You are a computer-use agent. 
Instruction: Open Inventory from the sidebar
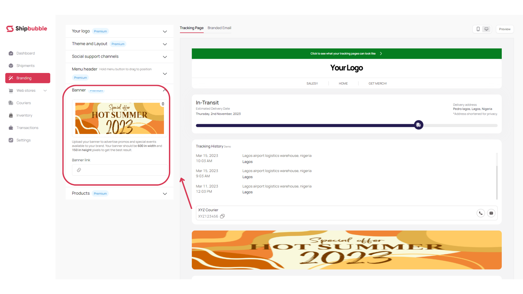click(24, 115)
